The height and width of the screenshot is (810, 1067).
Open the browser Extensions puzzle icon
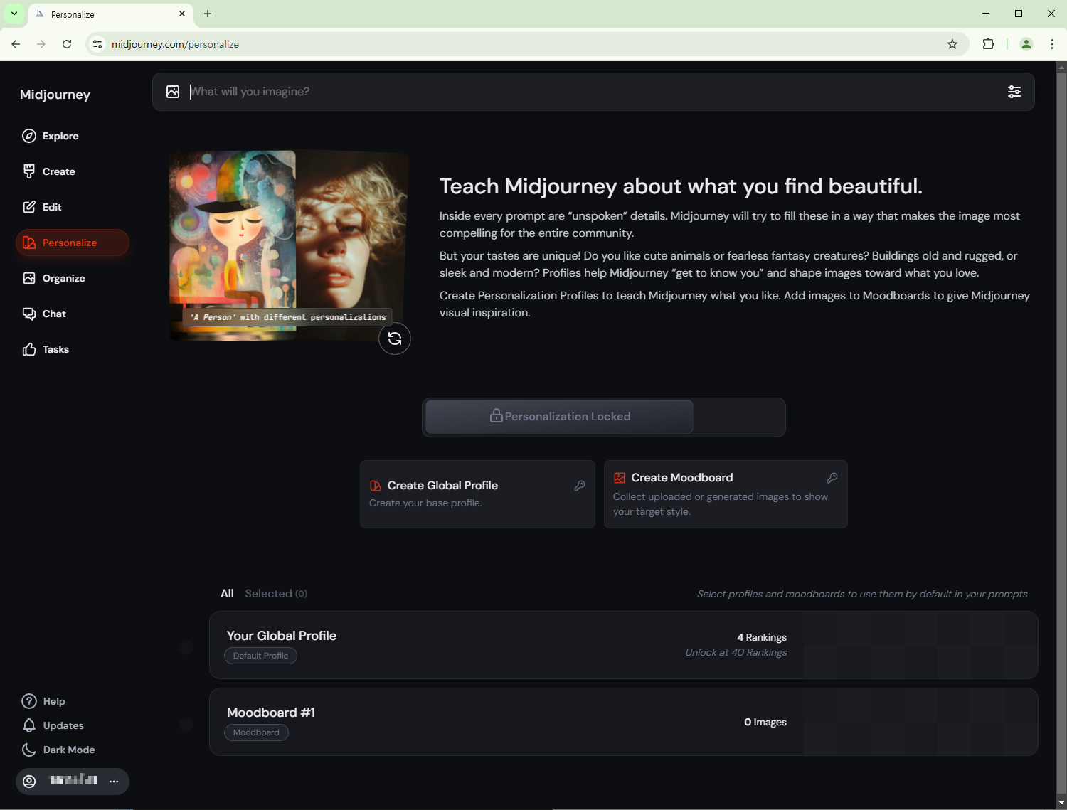pos(988,44)
